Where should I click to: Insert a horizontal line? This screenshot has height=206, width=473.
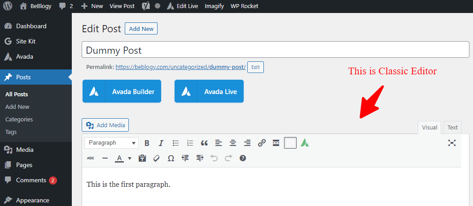[105, 158]
